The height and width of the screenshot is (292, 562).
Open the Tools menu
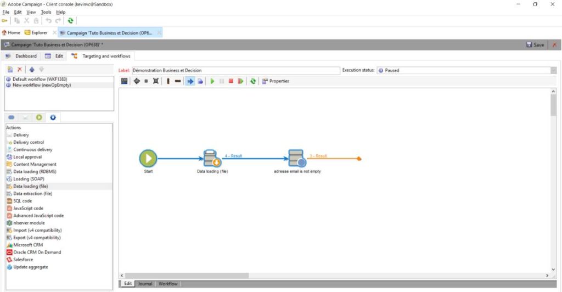click(x=46, y=12)
